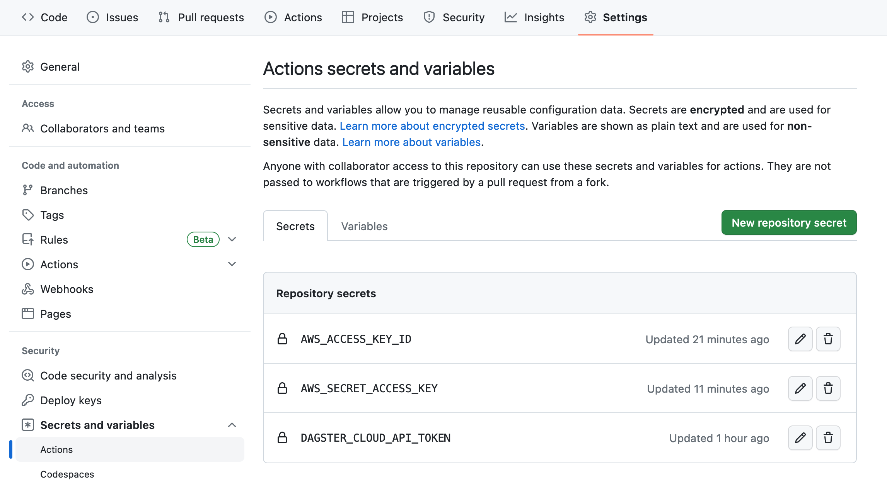
Task: Click the trash icon beside DAGSTER_CLOUD_API_TOKEN
Action: pos(828,438)
